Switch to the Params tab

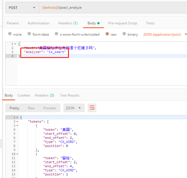(13, 23)
